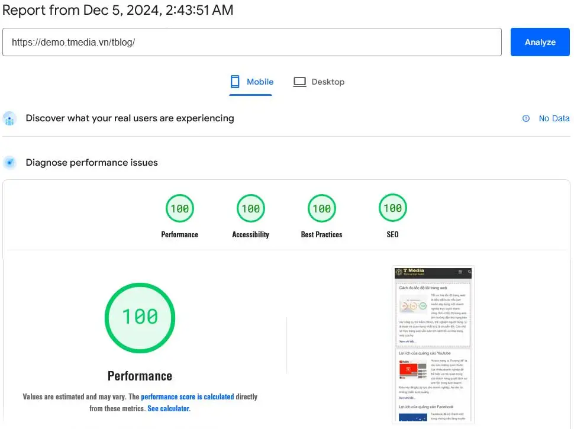Click the Diagnose performance issues icon

point(9,163)
